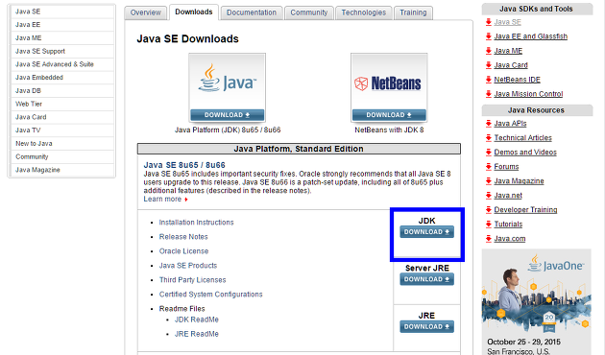
Task: Click red arrow icon beside Java.net
Action: tap(489, 196)
